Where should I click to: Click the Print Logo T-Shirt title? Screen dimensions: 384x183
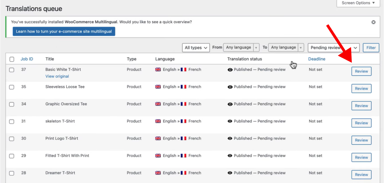click(62, 138)
